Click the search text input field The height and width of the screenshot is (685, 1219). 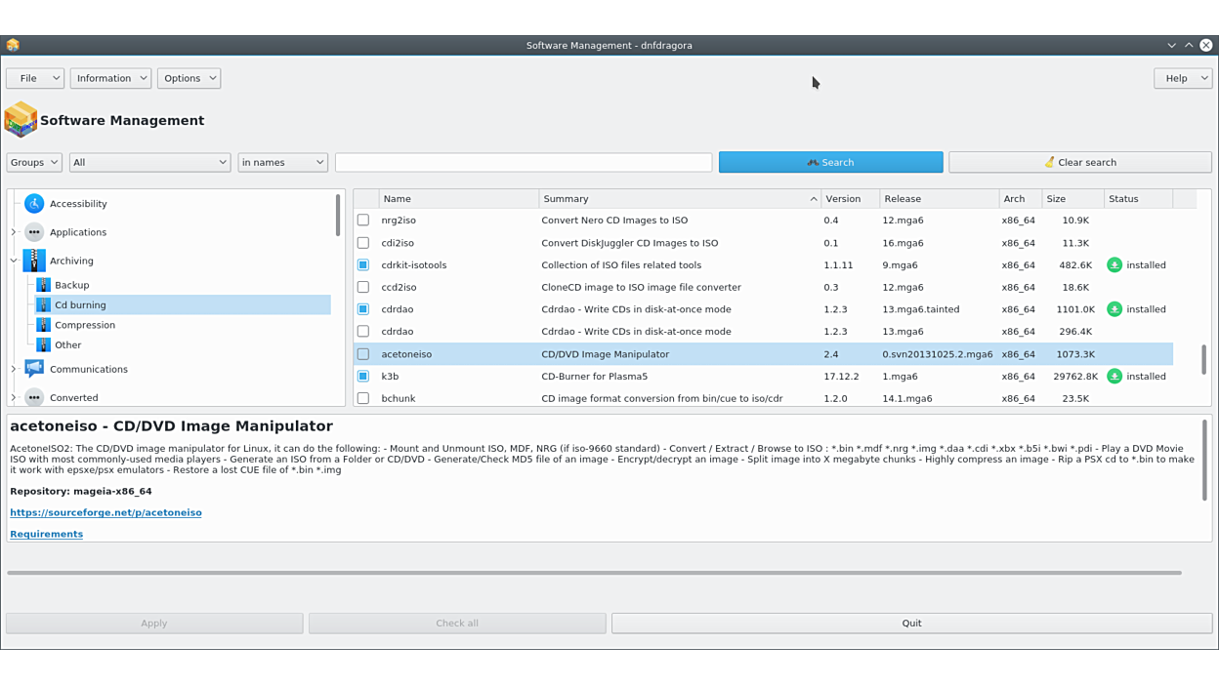click(524, 162)
